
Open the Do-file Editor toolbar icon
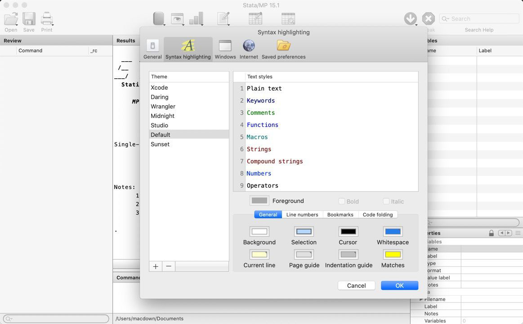(x=223, y=19)
